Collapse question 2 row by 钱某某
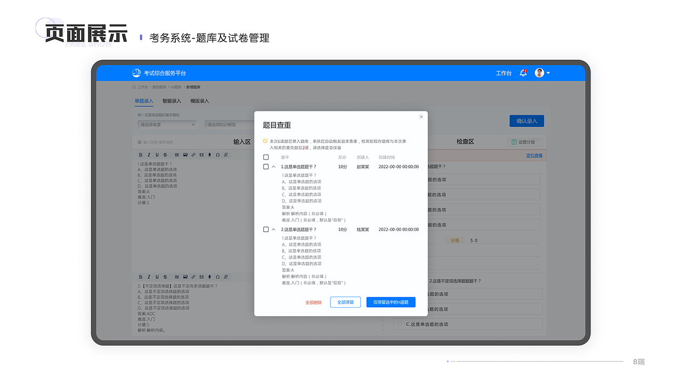Image resolution: width=682 pixels, height=384 pixels. point(274,229)
